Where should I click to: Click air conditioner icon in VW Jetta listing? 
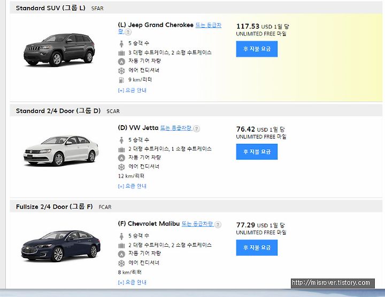point(121,166)
